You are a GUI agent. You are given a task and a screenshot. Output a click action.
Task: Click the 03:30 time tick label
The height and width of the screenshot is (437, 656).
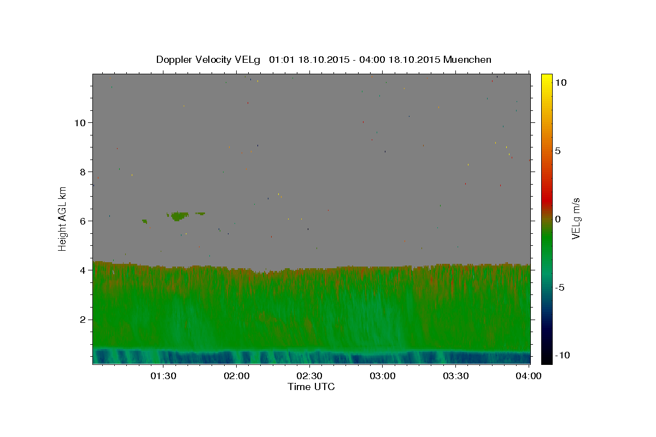[456, 376]
